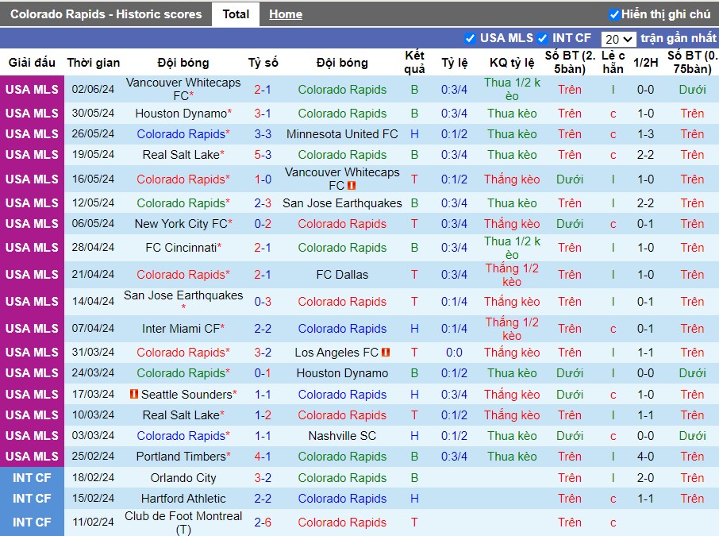The width and height of the screenshot is (719, 536).
Task: Click the Colorado Rapids - Historic scores title
Action: [106, 14]
